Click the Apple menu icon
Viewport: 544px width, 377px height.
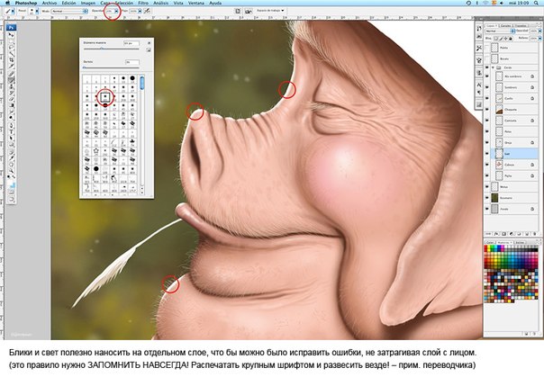click(x=7, y=3)
